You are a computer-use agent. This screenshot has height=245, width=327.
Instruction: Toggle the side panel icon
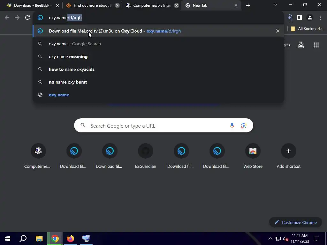coord(300,18)
